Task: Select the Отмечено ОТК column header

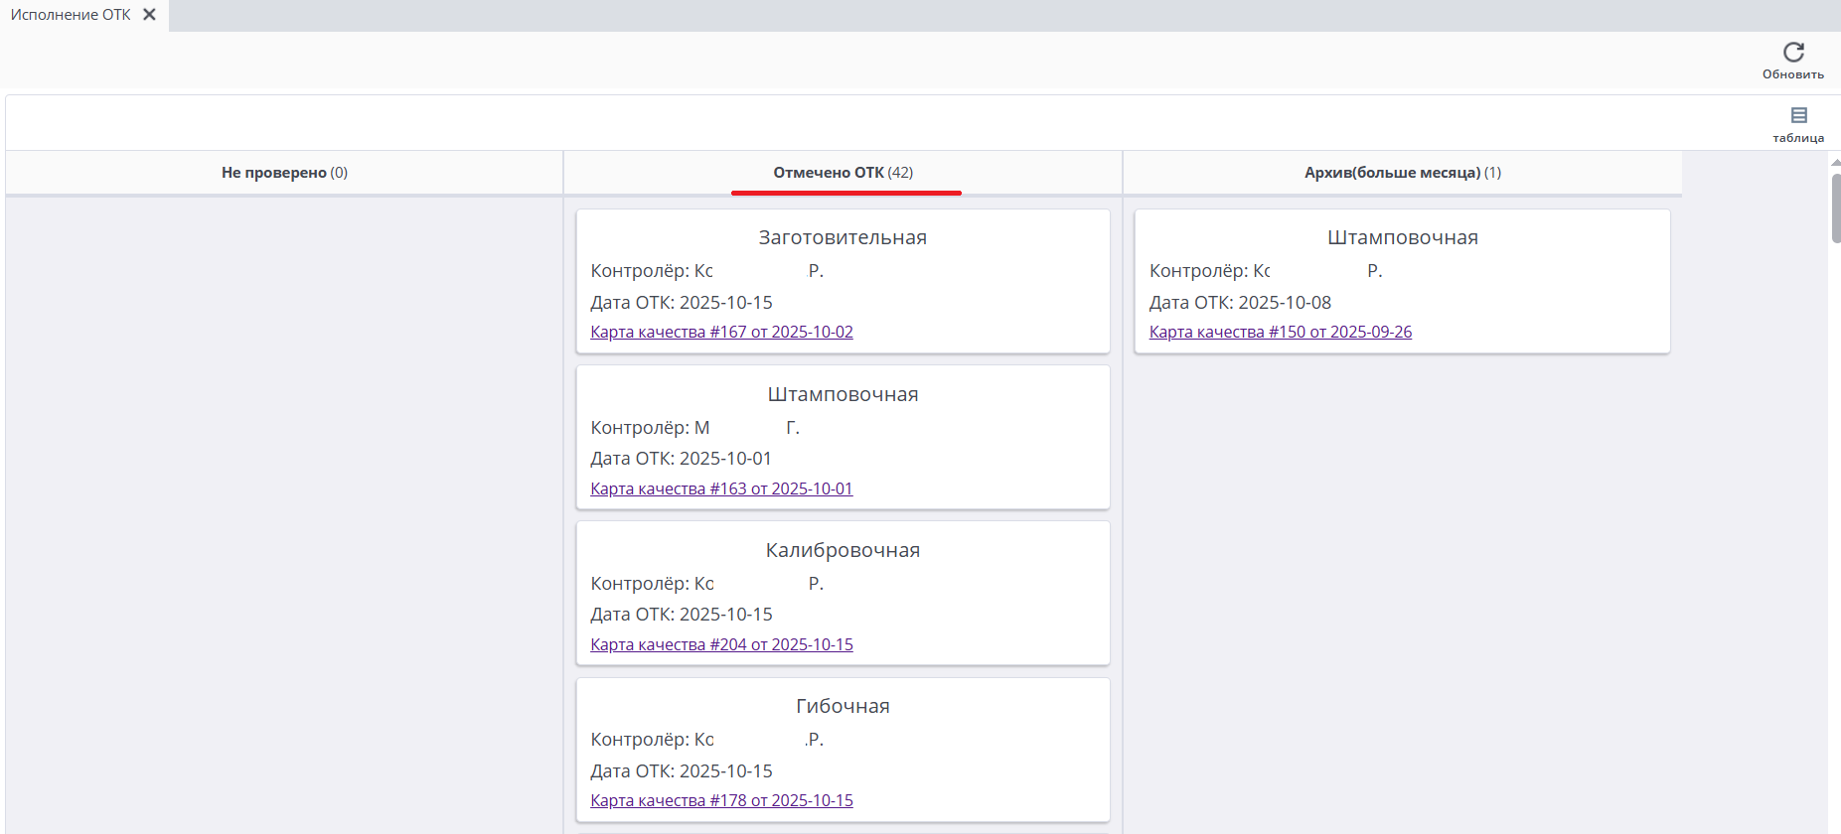Action: (x=843, y=173)
